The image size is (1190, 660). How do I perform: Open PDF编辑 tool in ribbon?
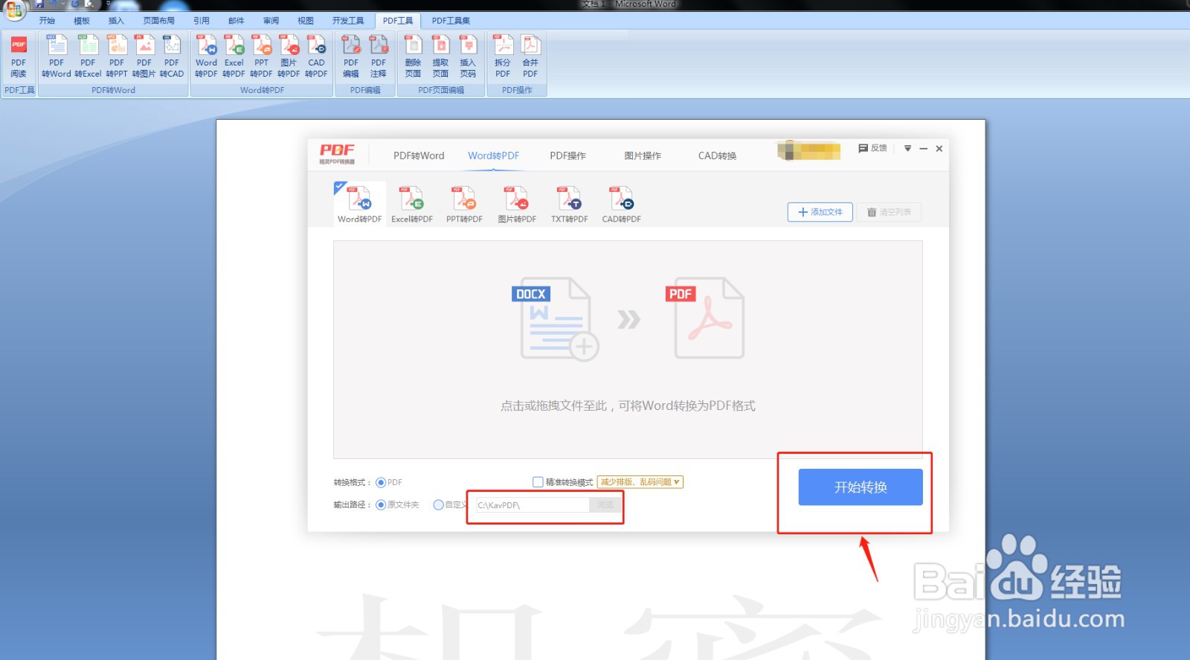tap(351, 57)
